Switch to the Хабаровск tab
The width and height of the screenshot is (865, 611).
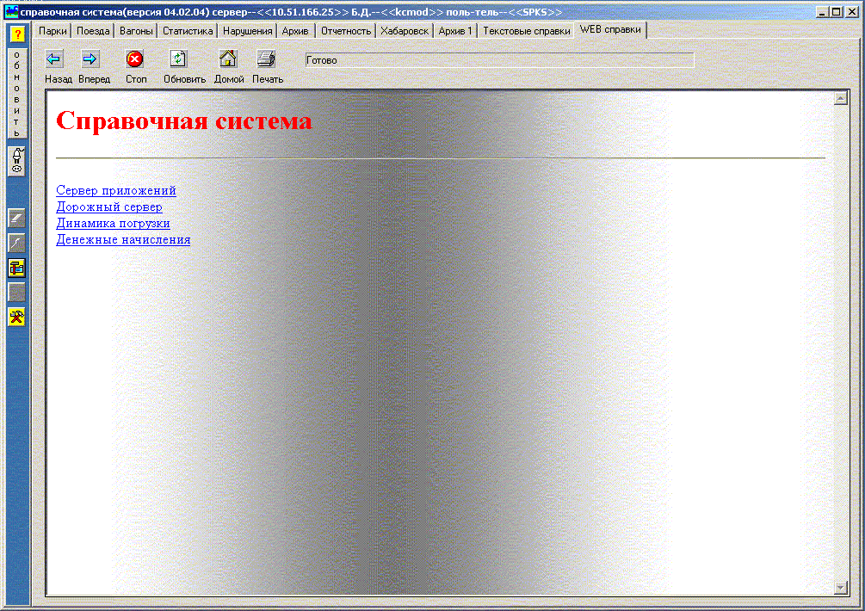pos(405,31)
